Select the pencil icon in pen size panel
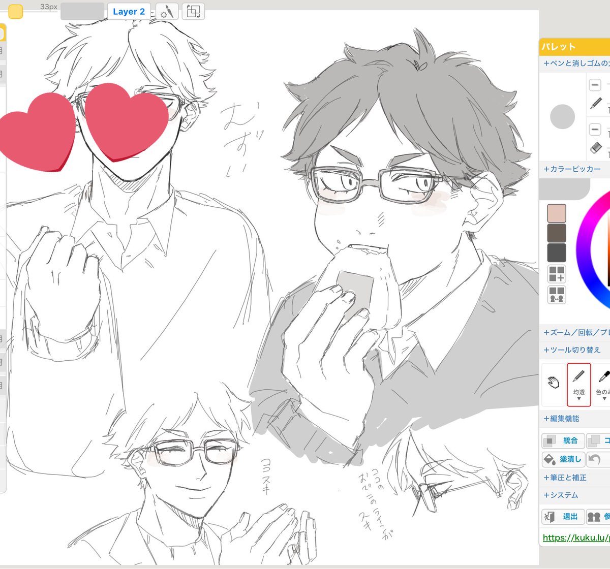Viewport: 610px width, 569px height. coord(596,104)
